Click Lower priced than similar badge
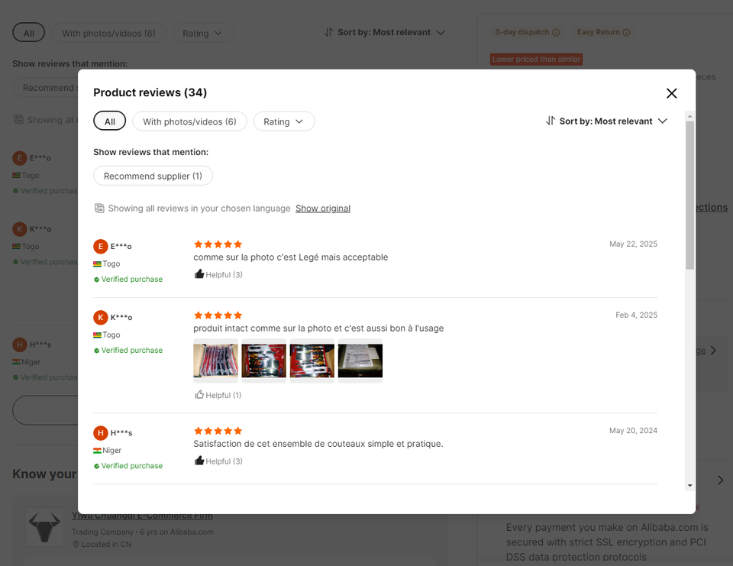The width and height of the screenshot is (733, 566). point(536,60)
